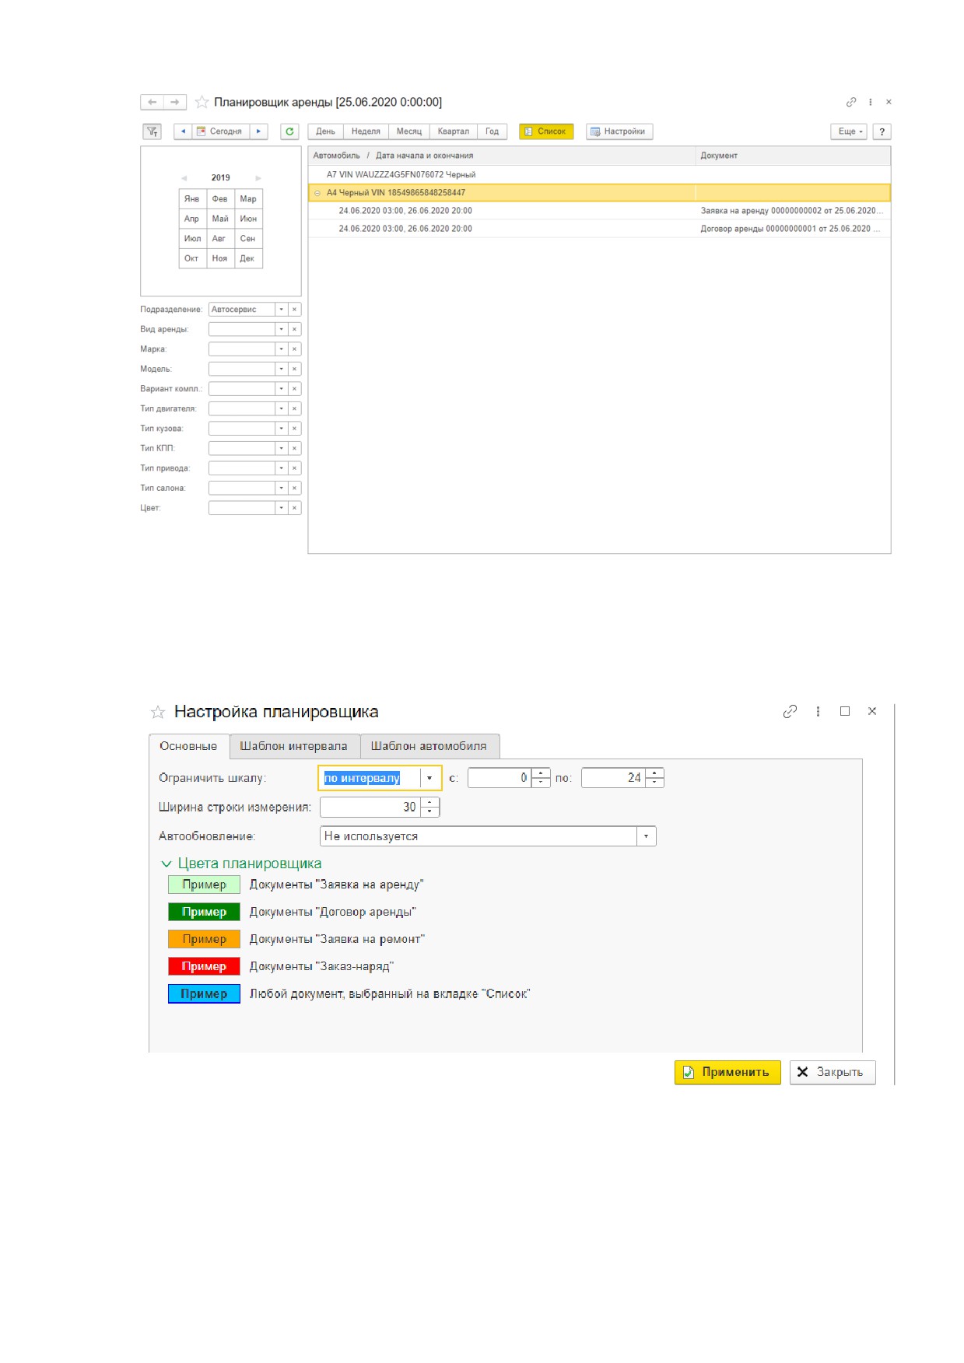Click the Сегодня button

(x=220, y=131)
